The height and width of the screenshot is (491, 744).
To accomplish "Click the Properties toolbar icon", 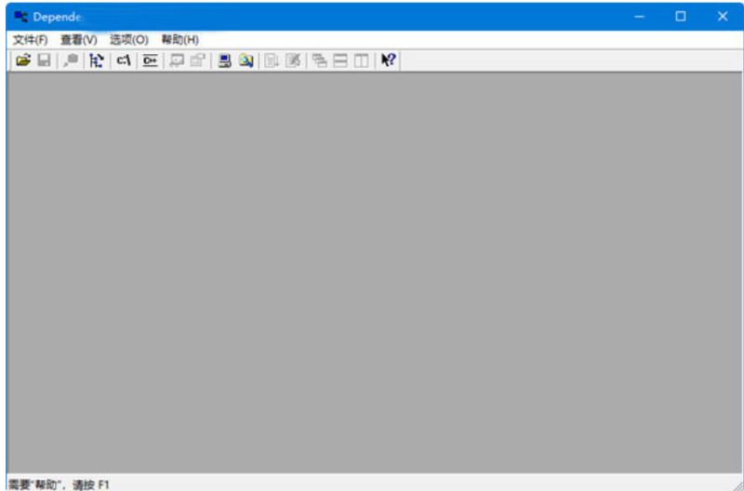I will point(196,60).
